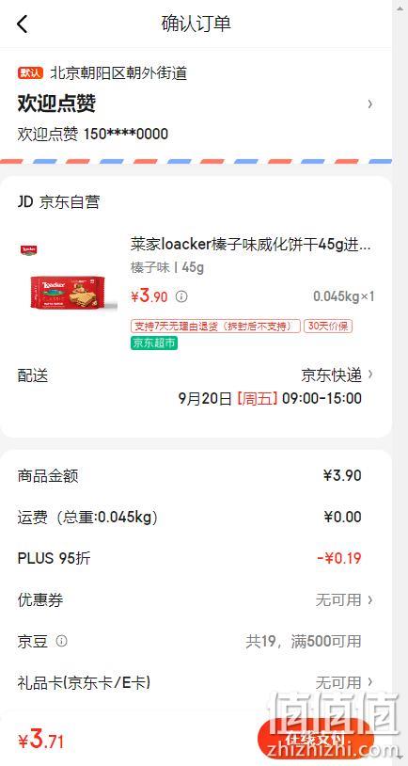Tap the red 默认 address badge
Image resolution: width=408 pixels, height=766 pixels.
click(x=31, y=73)
